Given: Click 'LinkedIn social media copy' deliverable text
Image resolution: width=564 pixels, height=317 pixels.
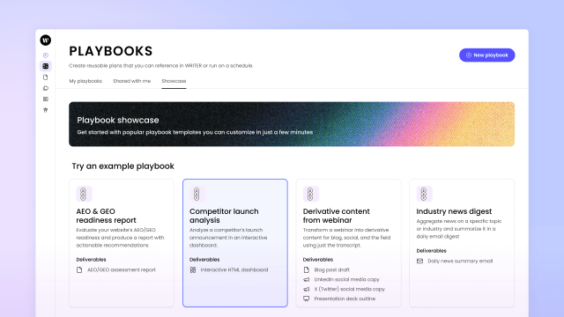Looking at the screenshot, I should click(x=346, y=279).
